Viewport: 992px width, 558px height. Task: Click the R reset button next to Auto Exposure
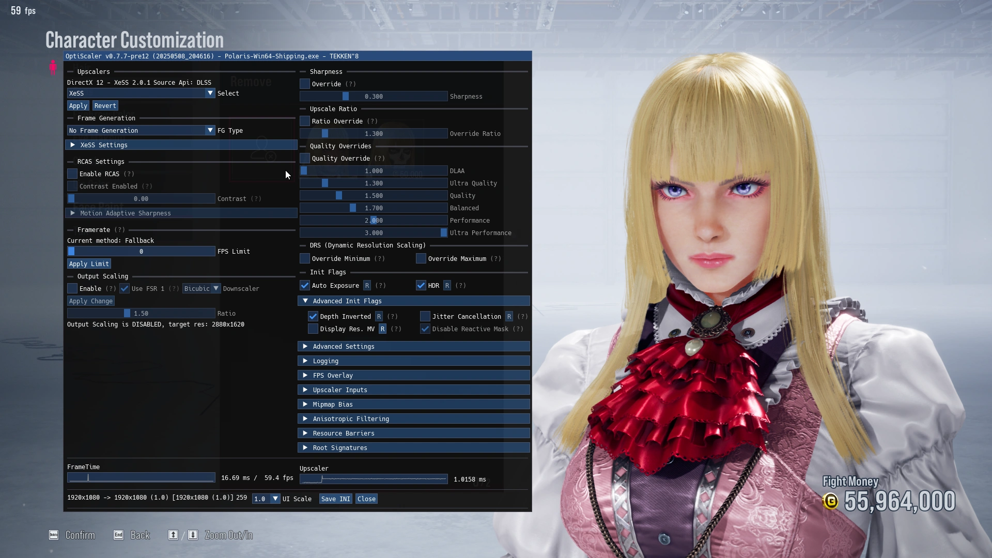click(367, 285)
